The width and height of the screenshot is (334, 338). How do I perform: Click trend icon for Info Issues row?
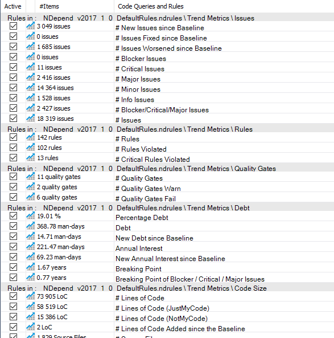(30, 98)
